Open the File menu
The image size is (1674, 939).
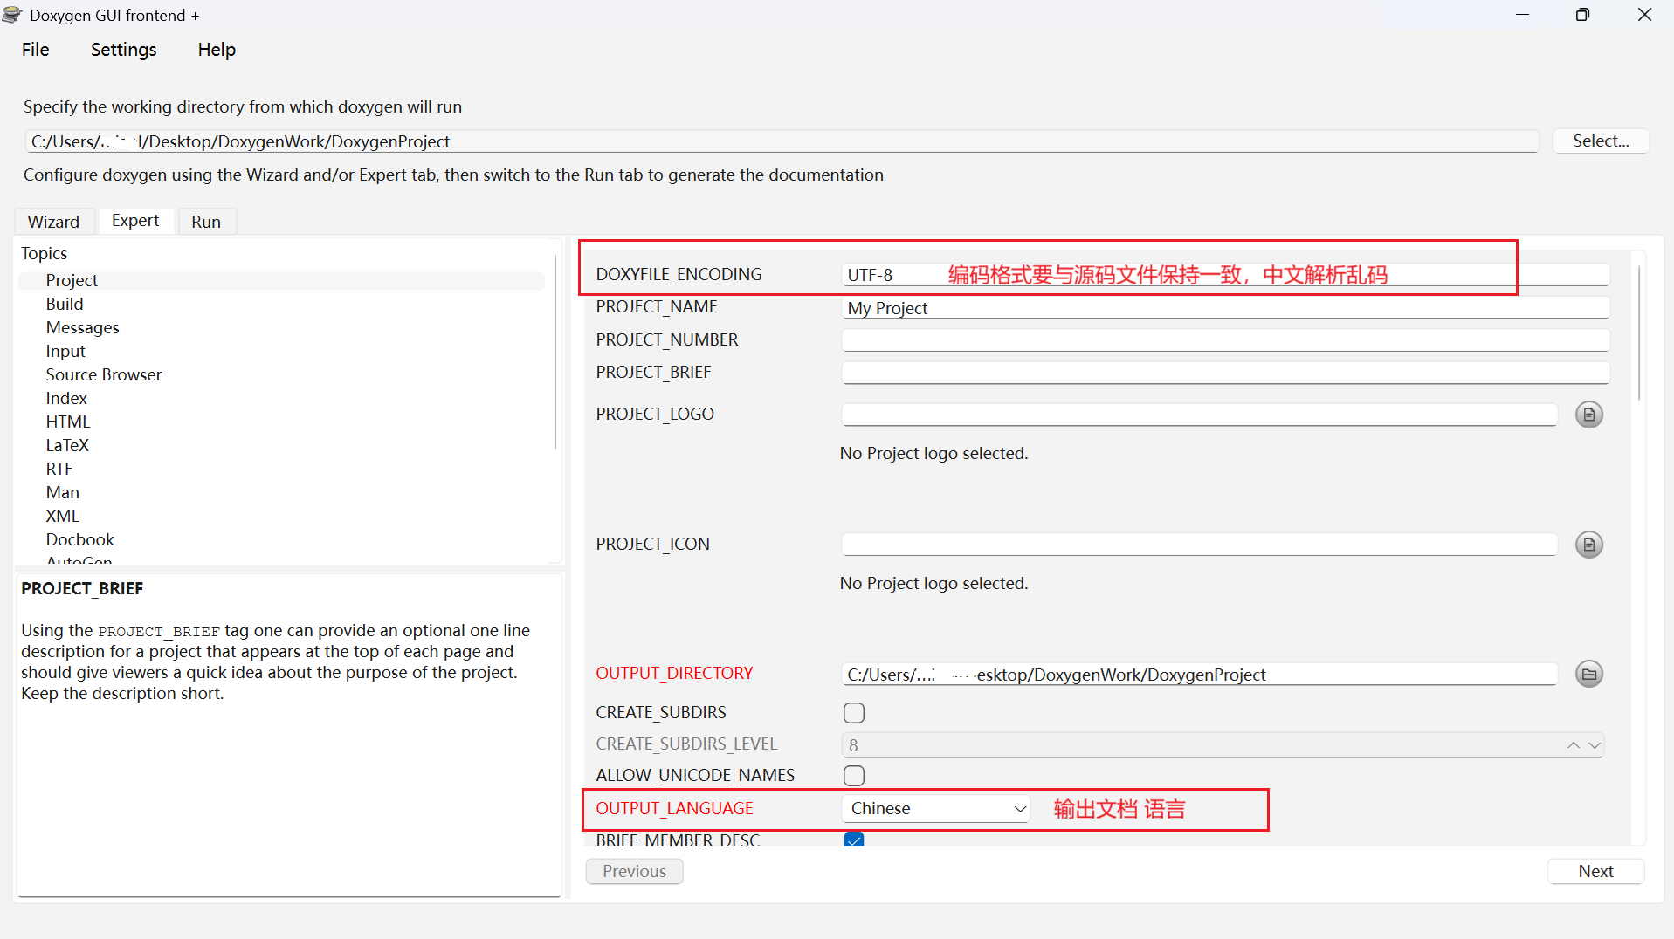(x=36, y=50)
